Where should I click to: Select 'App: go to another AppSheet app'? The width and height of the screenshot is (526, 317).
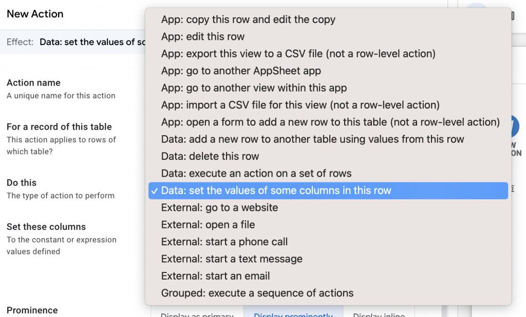pyautogui.click(x=241, y=71)
